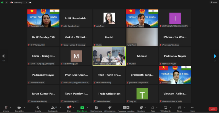219x113 pixels.
Task: Pause the recording from the top bar
Action: [27, 2]
